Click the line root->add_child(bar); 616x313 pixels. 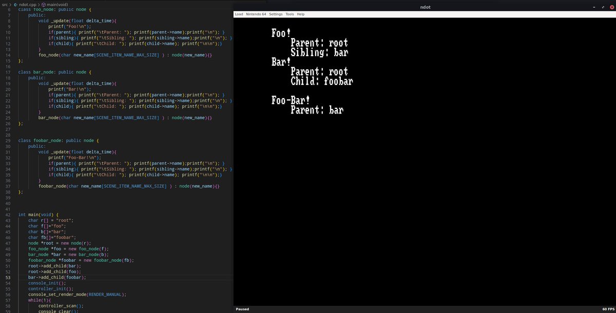pos(54,266)
